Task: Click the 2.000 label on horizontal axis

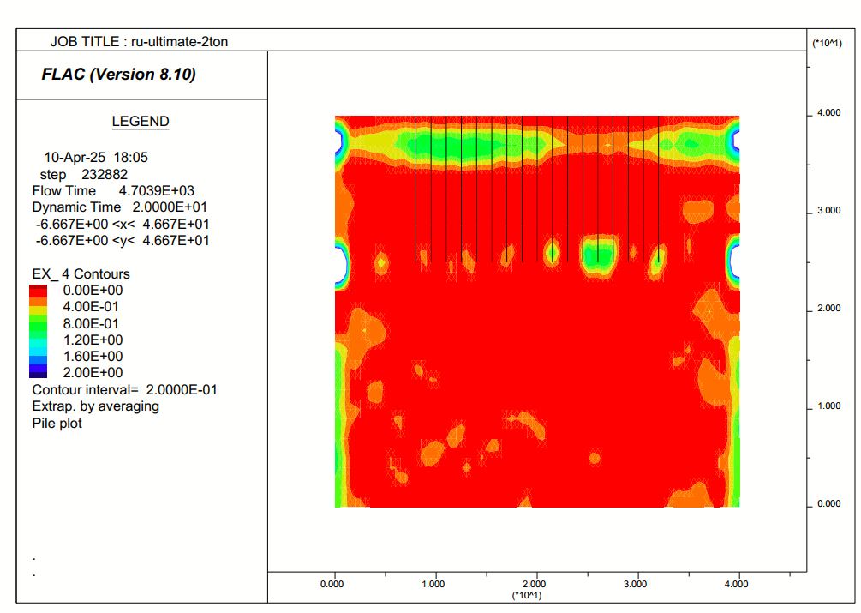Action: tap(535, 585)
